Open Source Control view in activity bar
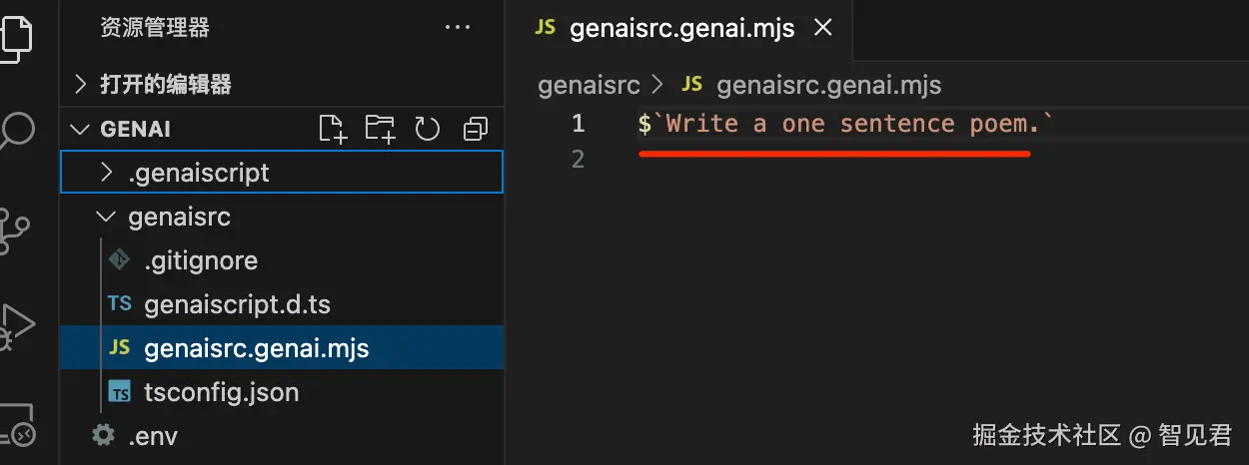1249x465 pixels. coord(18,229)
